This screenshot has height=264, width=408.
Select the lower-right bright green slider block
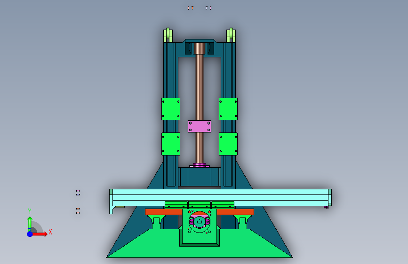(228, 144)
